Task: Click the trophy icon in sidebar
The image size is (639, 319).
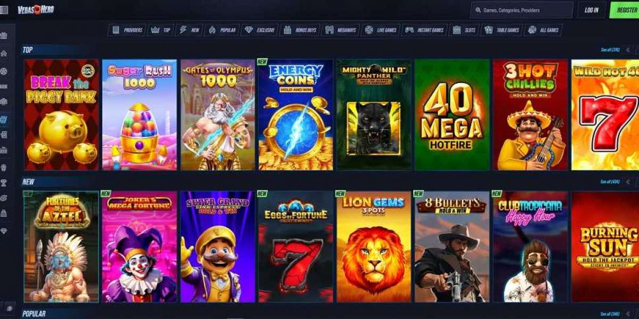Action: (4, 183)
